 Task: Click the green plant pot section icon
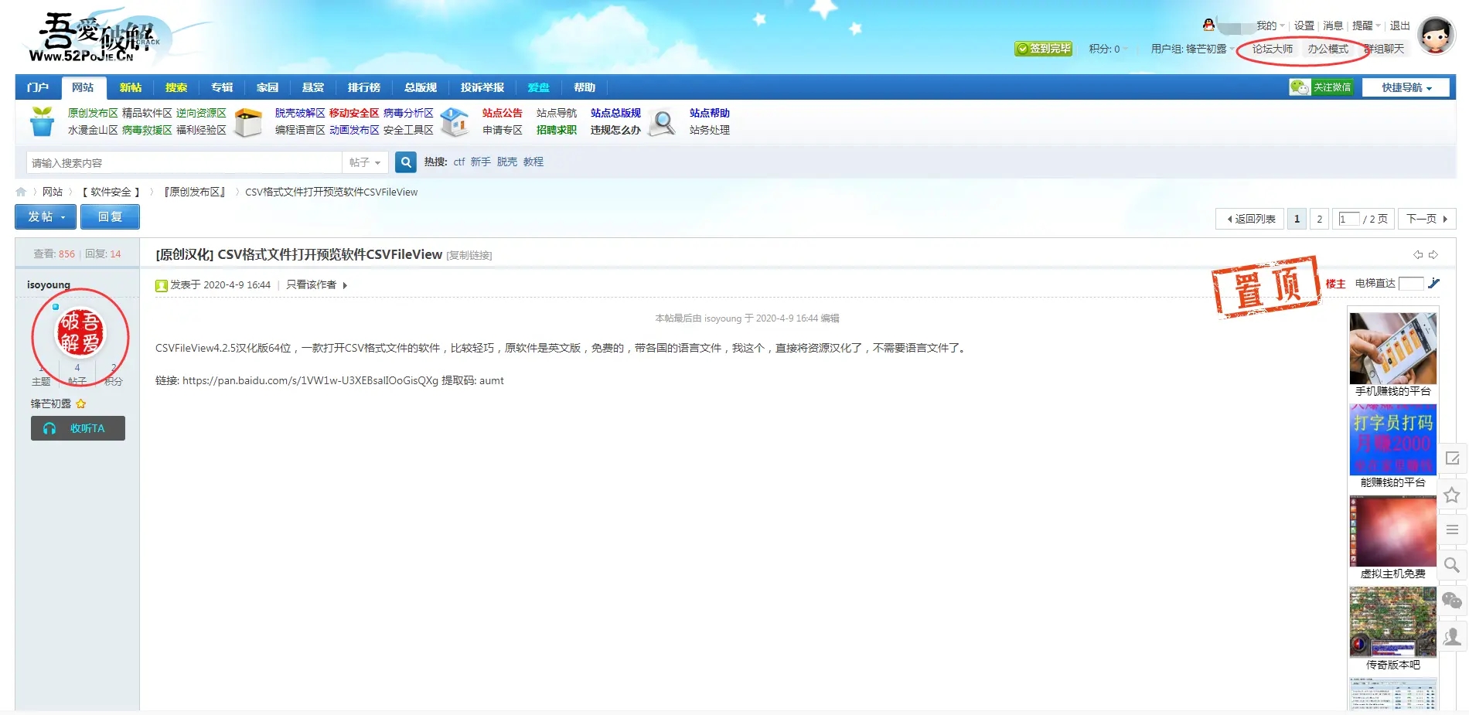click(42, 121)
